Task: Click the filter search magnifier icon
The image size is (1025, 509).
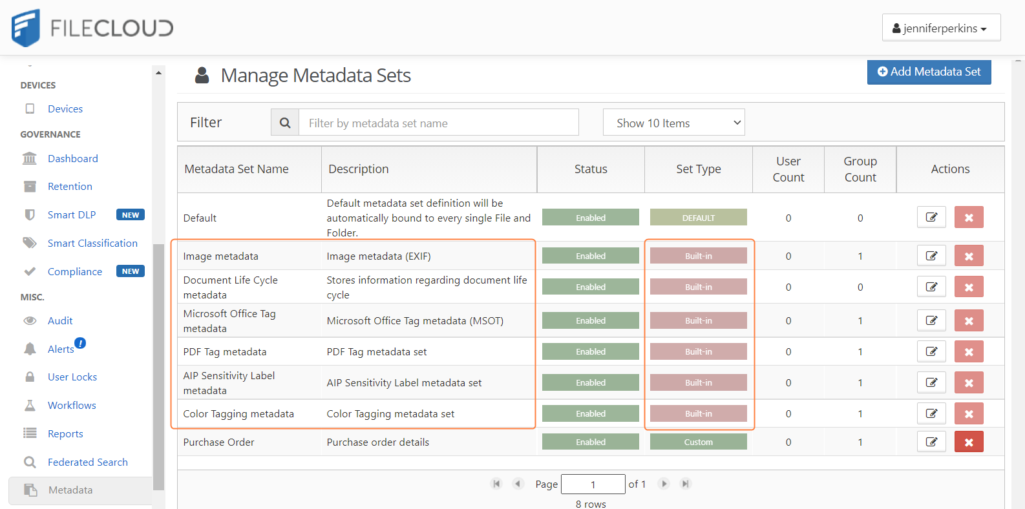Action: point(285,123)
